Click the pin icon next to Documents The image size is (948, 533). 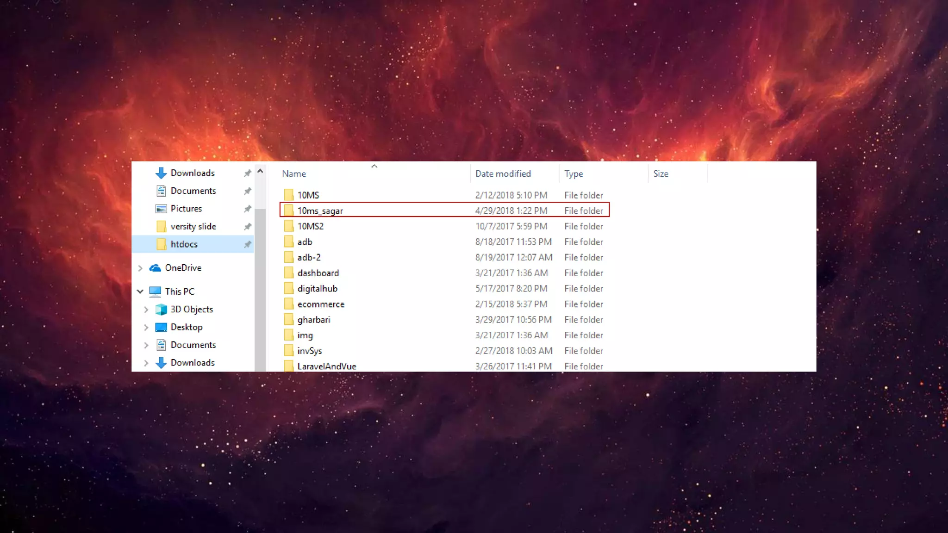tap(248, 191)
